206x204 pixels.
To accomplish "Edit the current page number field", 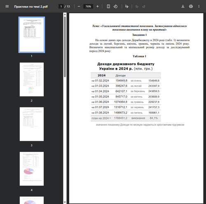I will click(61, 7).
